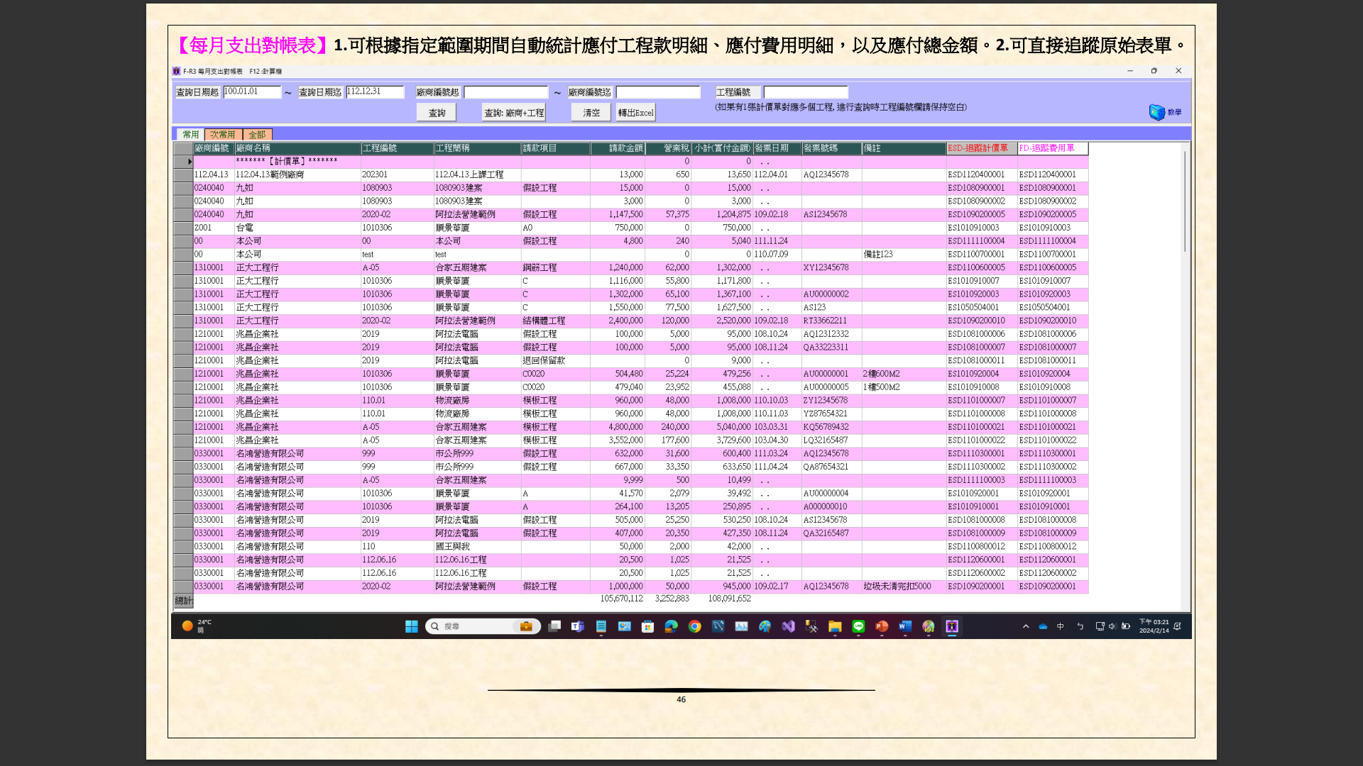Launch Microsoft Edge from the taskbar
1363x766 pixels.
click(671, 626)
